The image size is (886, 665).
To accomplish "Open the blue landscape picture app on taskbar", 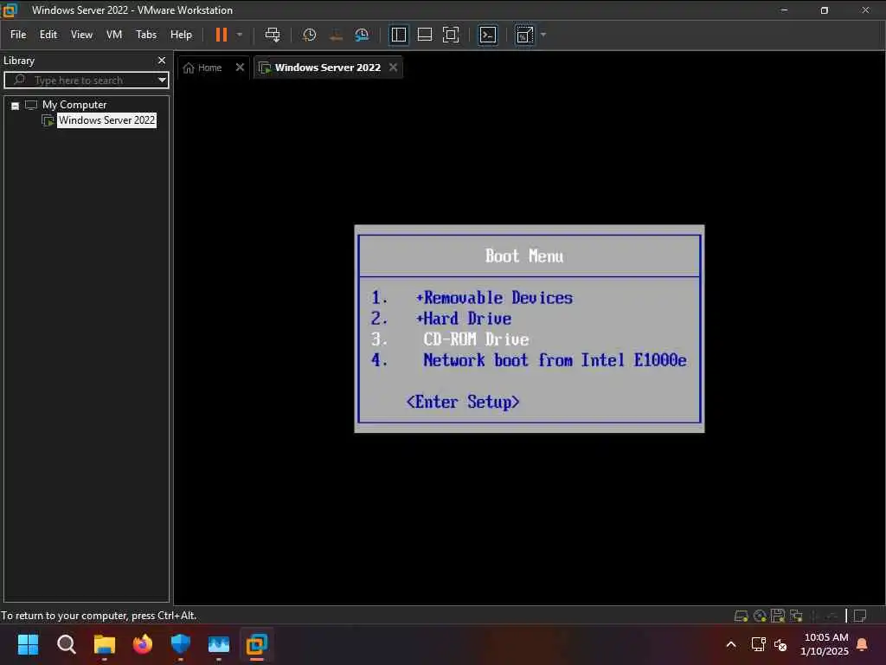I will (219, 644).
